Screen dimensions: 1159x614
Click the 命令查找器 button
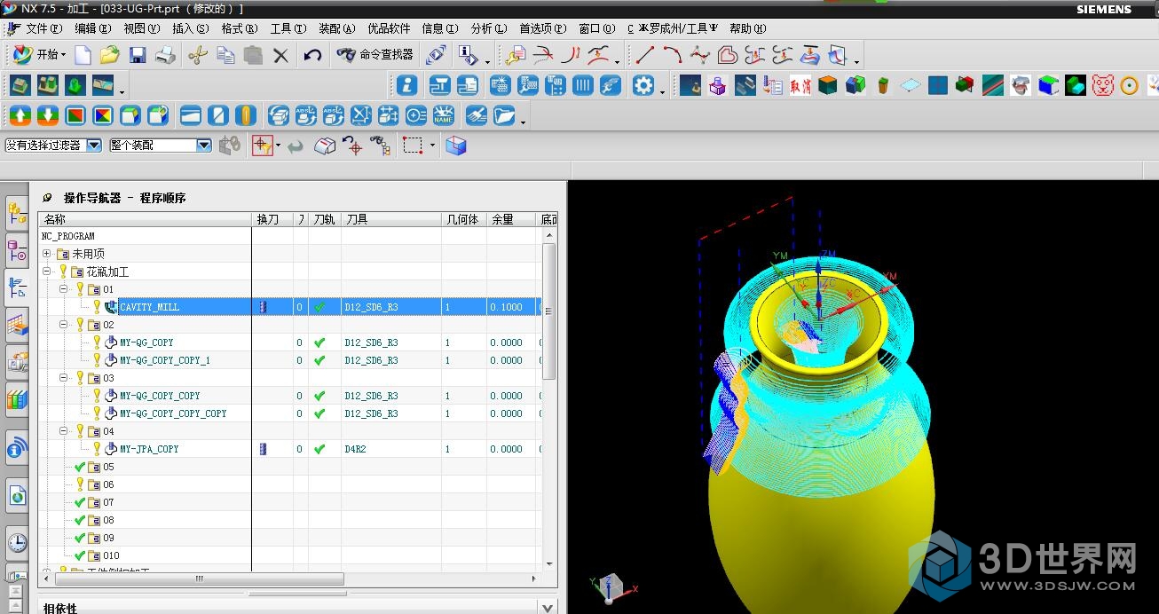[x=376, y=55]
